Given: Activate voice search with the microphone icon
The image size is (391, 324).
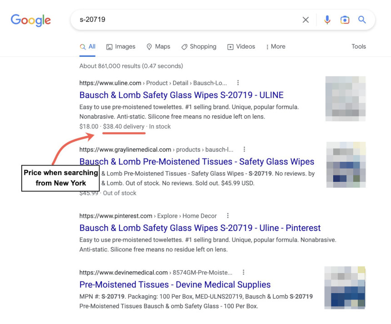Looking at the screenshot, I should [x=327, y=20].
